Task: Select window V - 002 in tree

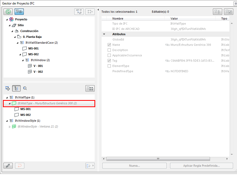Action: click(38, 72)
